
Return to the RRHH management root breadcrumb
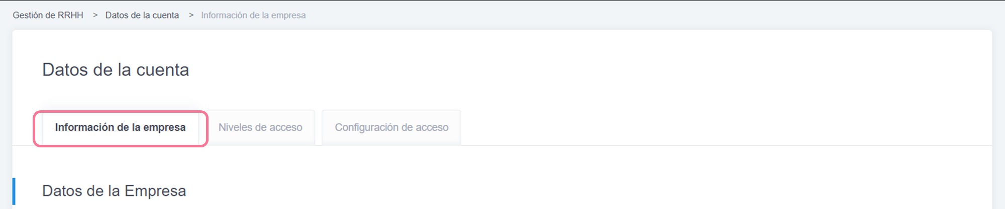tap(48, 15)
